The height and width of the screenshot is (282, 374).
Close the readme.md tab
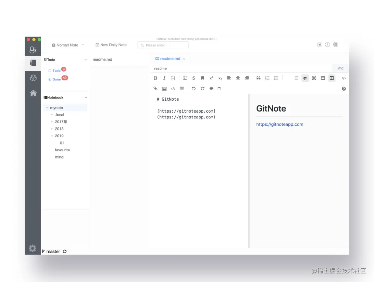point(184,59)
